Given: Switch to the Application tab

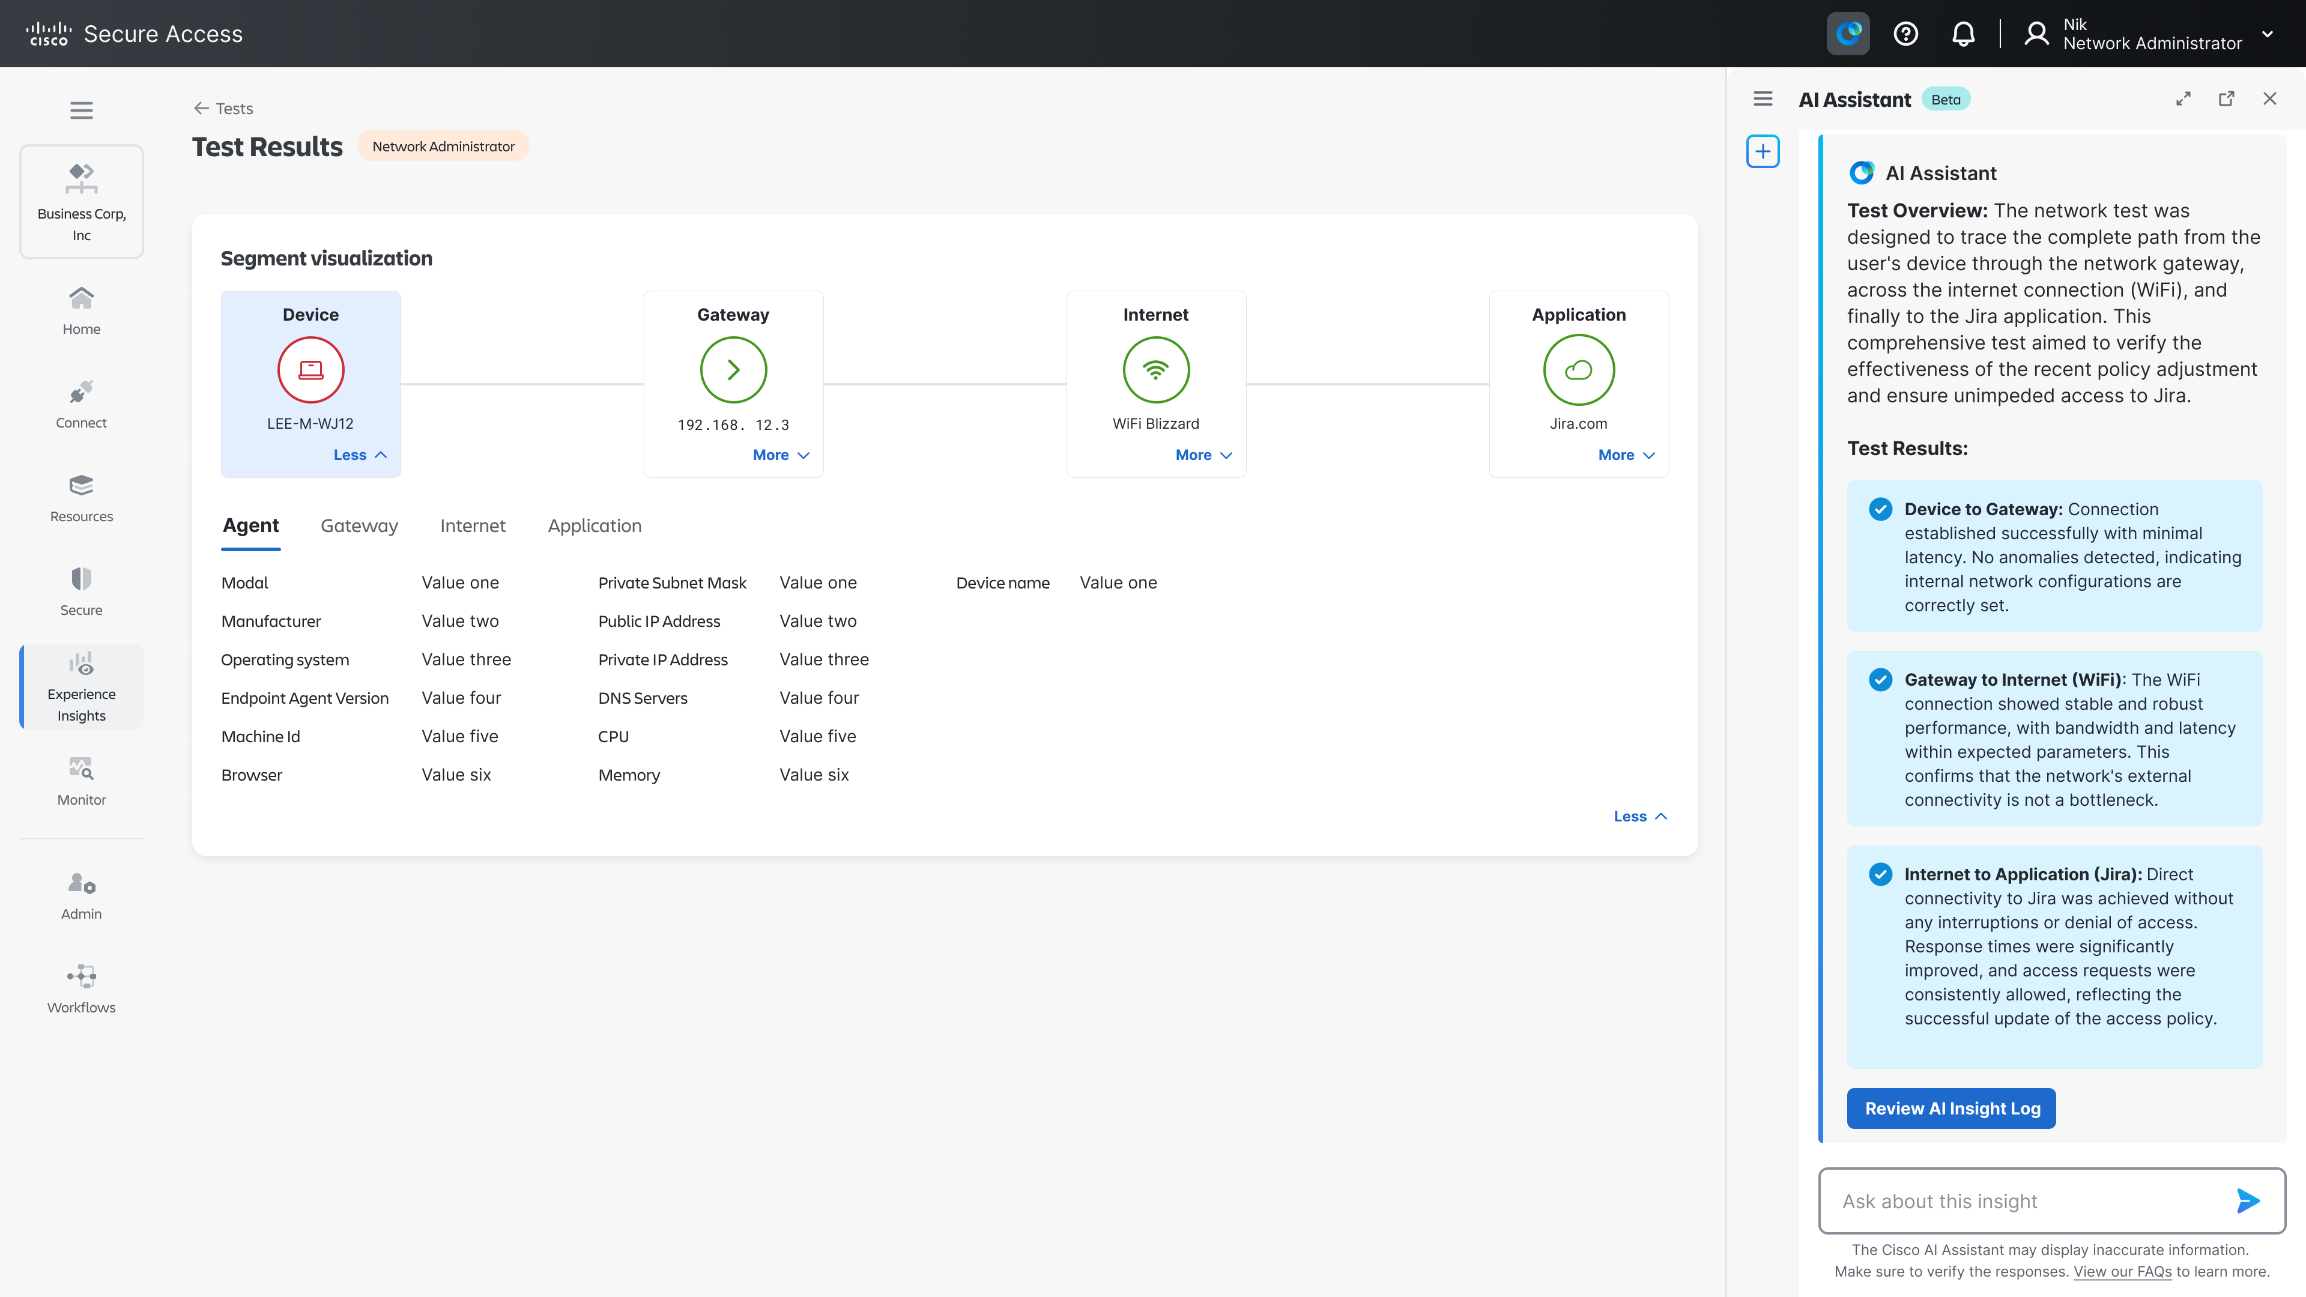Looking at the screenshot, I should tap(595, 527).
